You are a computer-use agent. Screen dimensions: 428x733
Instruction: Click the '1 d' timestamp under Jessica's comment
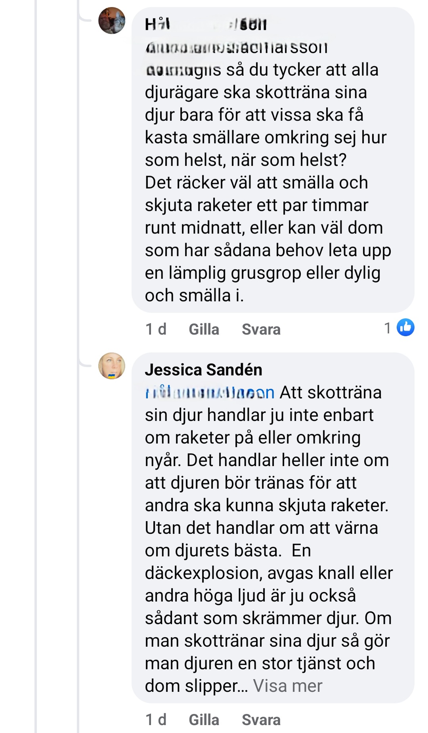click(x=156, y=720)
